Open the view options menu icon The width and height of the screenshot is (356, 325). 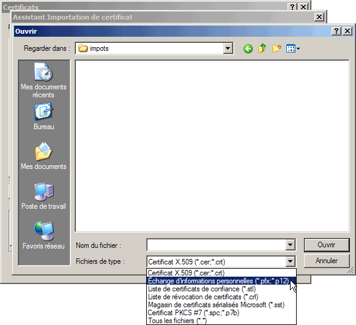(292, 48)
